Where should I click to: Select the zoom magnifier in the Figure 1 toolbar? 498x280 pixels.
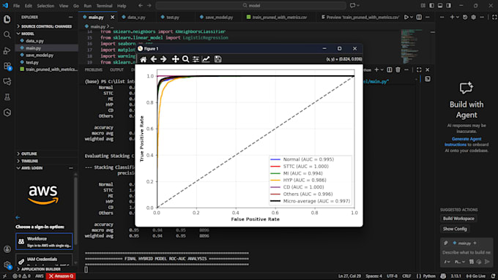tap(186, 59)
